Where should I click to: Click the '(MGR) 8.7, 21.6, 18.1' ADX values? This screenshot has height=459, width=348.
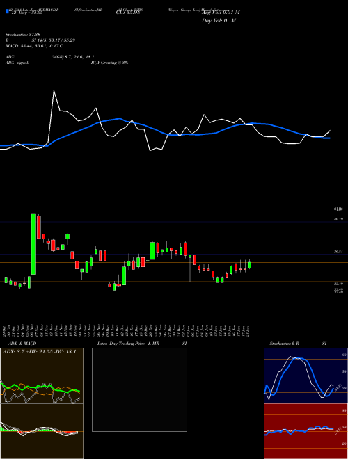click(x=72, y=57)
